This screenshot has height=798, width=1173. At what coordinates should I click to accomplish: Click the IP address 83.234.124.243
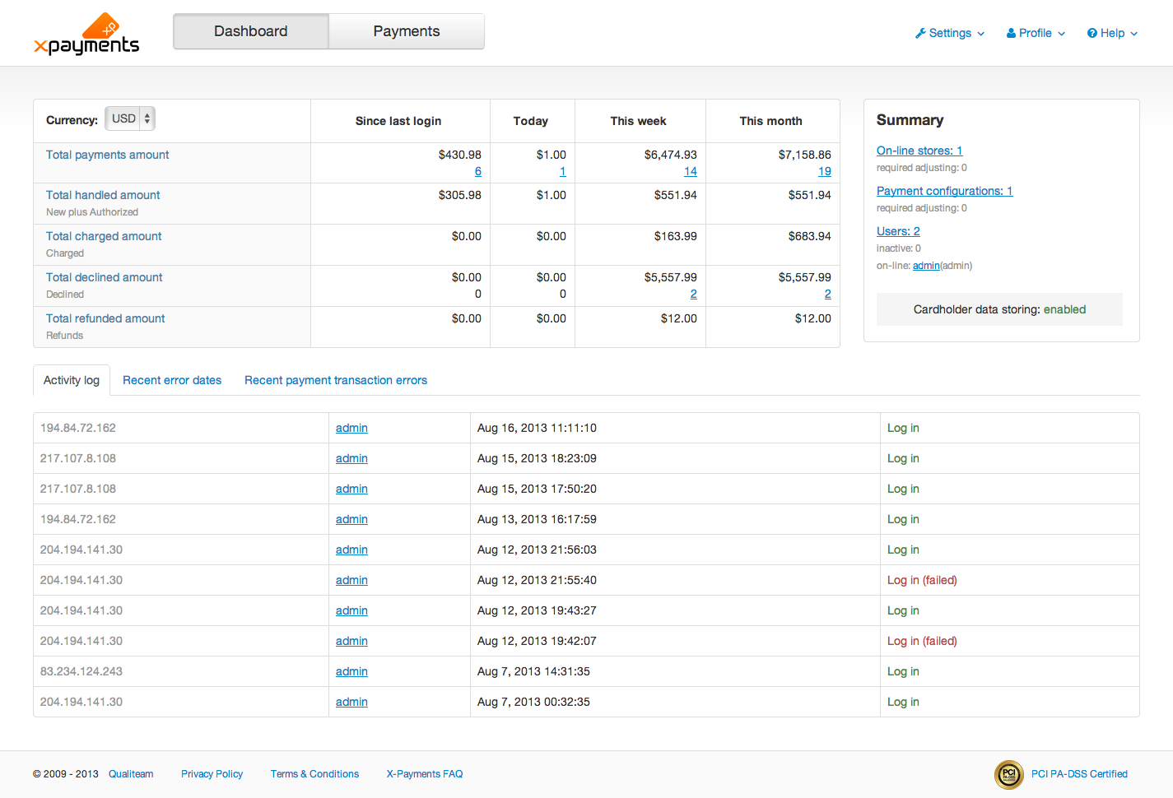pyautogui.click(x=81, y=671)
